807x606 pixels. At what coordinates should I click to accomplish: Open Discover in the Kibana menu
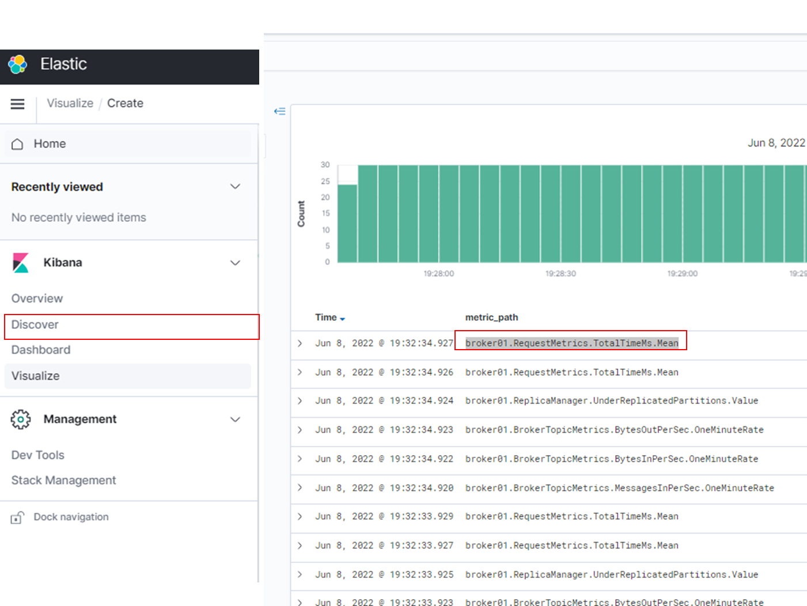pyautogui.click(x=35, y=325)
